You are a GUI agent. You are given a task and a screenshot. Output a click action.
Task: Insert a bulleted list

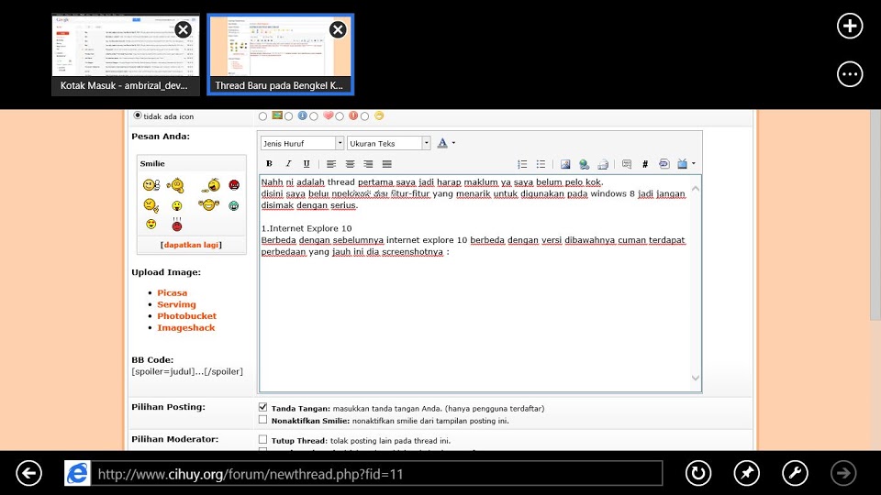[x=541, y=164]
